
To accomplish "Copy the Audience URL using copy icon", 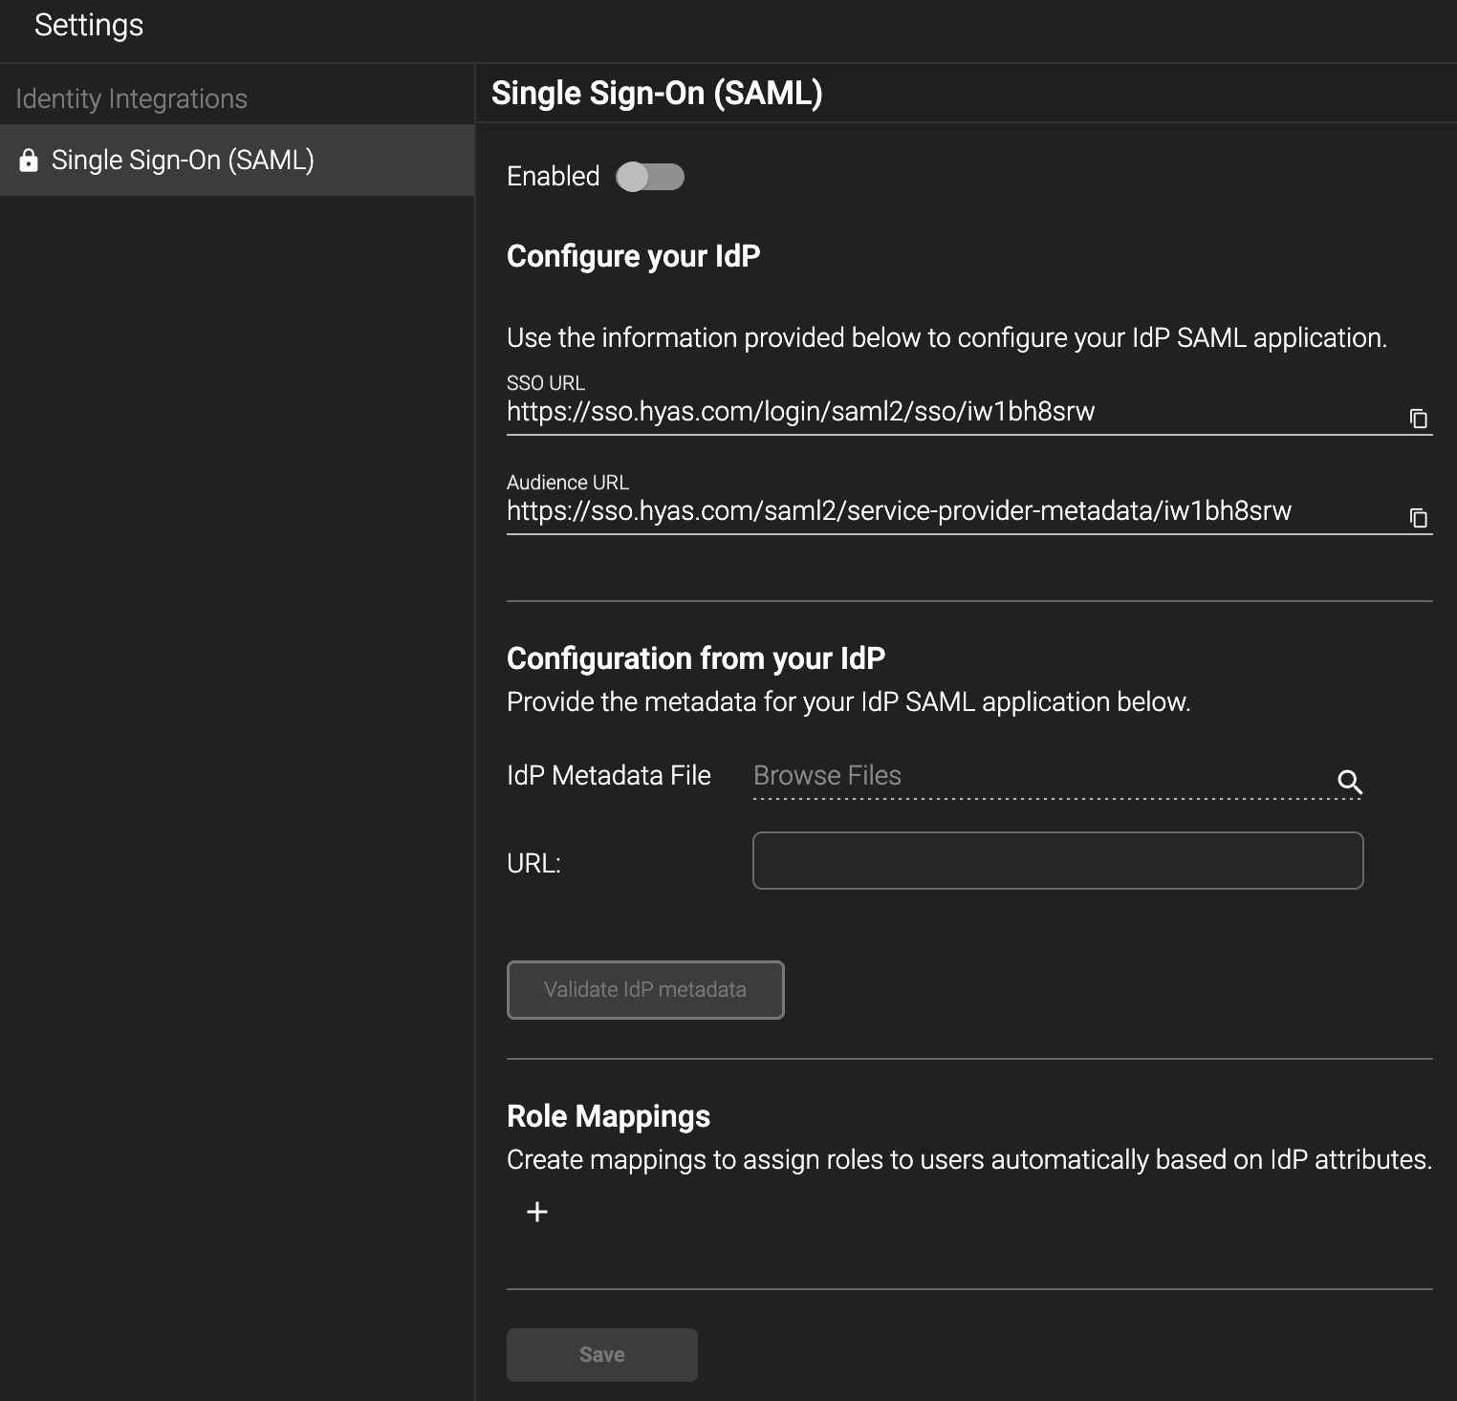I will (x=1419, y=518).
